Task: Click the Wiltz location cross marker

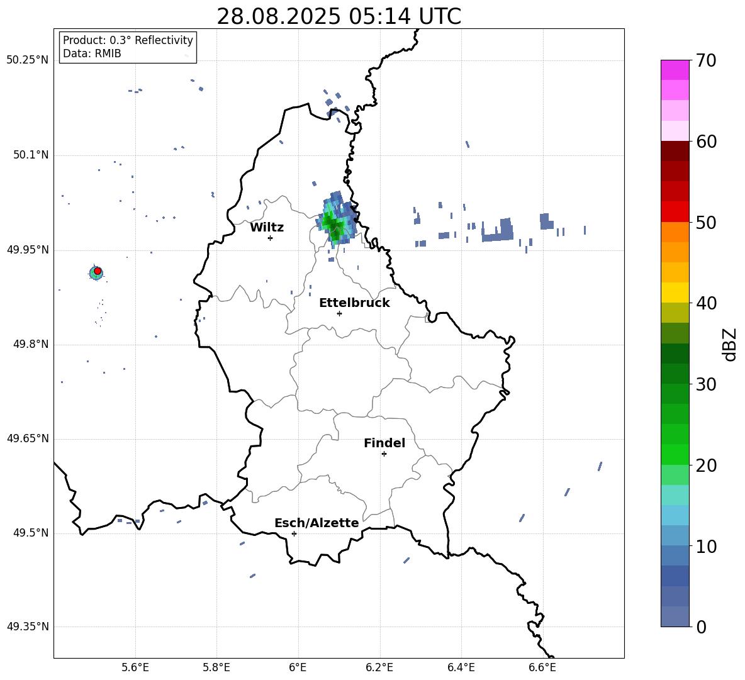Action: tap(270, 238)
